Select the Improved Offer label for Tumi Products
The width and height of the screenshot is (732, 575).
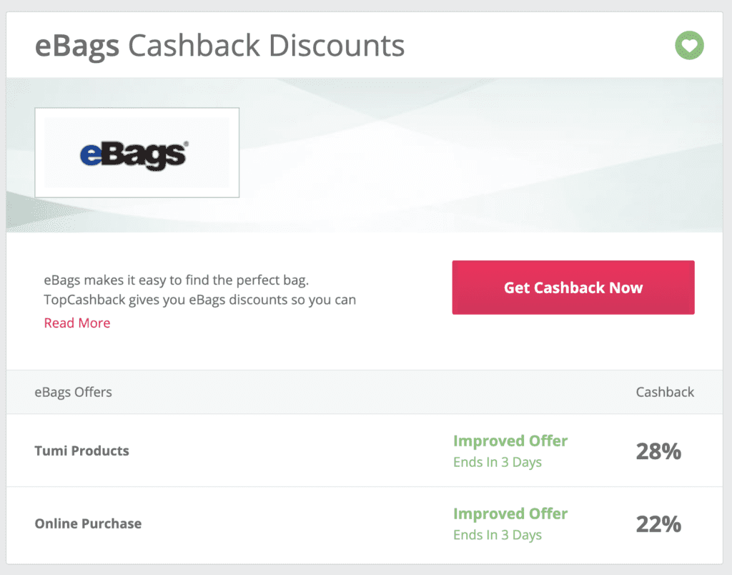510,441
